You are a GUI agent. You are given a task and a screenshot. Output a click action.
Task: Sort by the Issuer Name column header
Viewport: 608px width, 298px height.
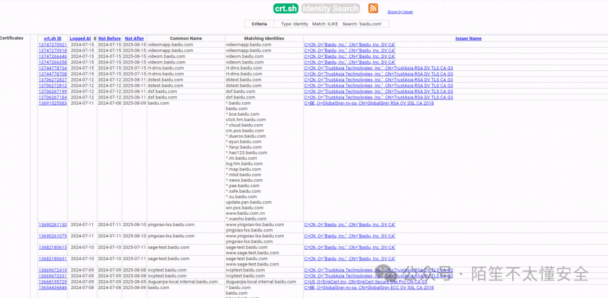pyautogui.click(x=468, y=38)
